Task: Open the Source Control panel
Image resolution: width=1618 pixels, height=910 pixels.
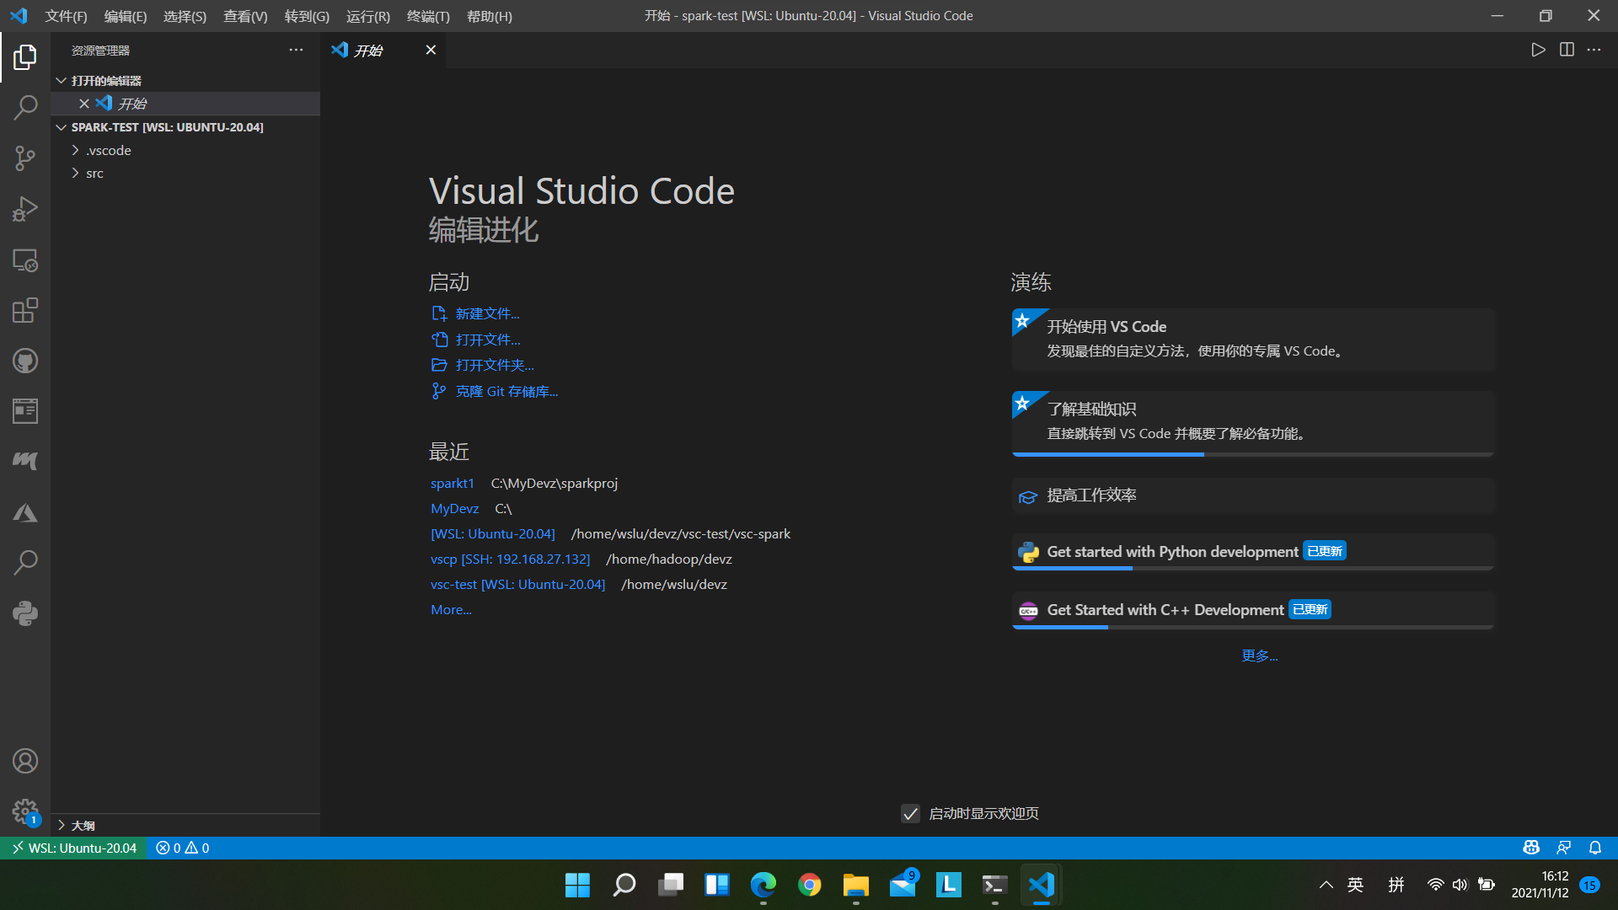Action: click(x=25, y=158)
